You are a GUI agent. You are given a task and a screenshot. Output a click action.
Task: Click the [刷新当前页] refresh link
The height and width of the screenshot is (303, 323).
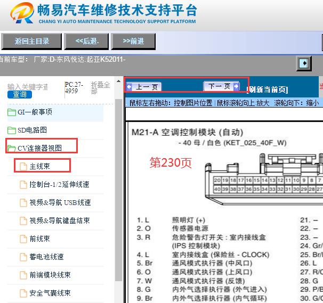268,89
